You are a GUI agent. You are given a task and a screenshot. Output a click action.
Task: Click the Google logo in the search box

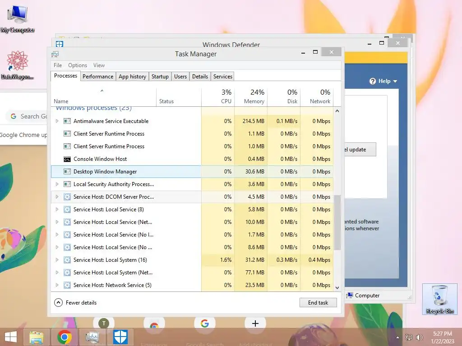pos(14,116)
